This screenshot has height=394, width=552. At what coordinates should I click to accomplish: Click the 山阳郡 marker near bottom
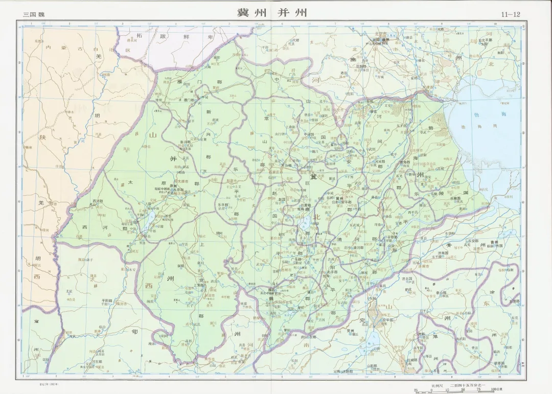pyautogui.click(x=373, y=366)
